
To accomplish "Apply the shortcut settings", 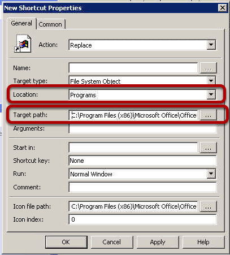I will pyautogui.click(x=158, y=242).
